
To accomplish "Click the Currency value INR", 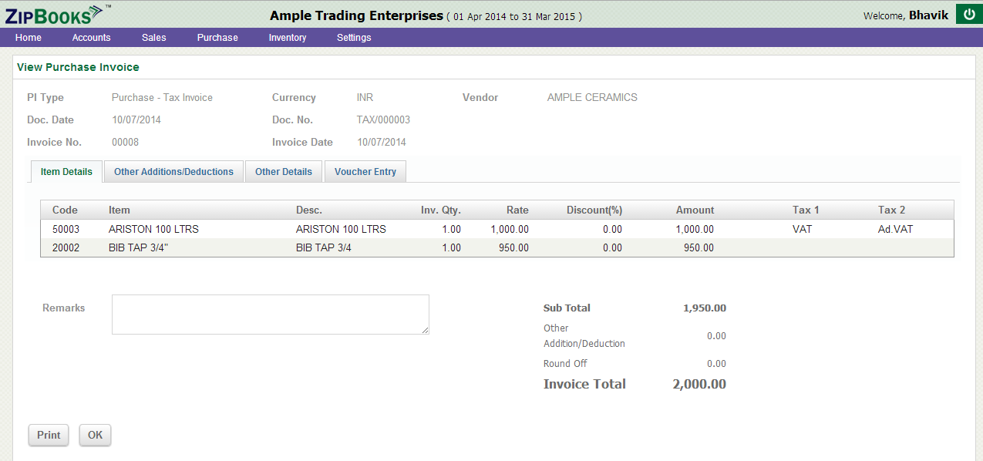I will click(x=365, y=97).
